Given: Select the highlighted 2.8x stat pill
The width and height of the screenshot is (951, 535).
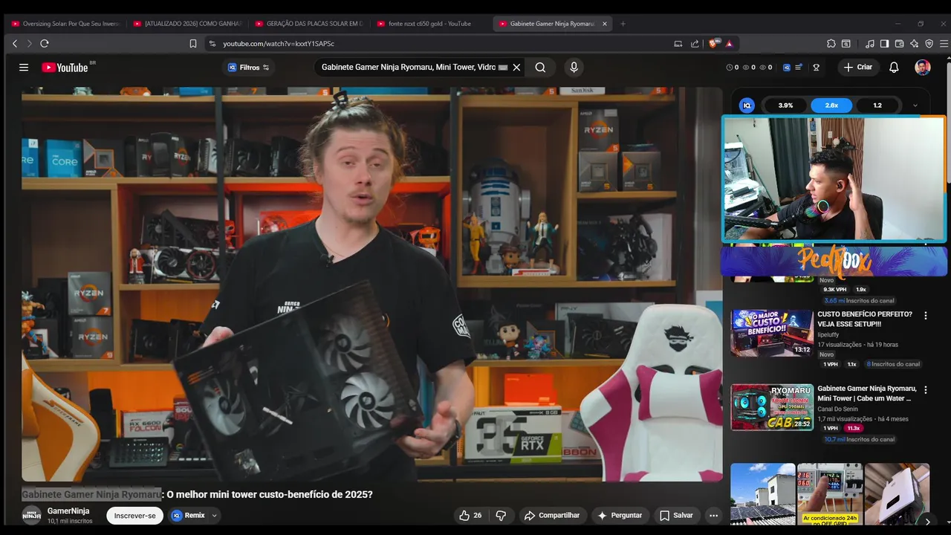Looking at the screenshot, I should [831, 106].
